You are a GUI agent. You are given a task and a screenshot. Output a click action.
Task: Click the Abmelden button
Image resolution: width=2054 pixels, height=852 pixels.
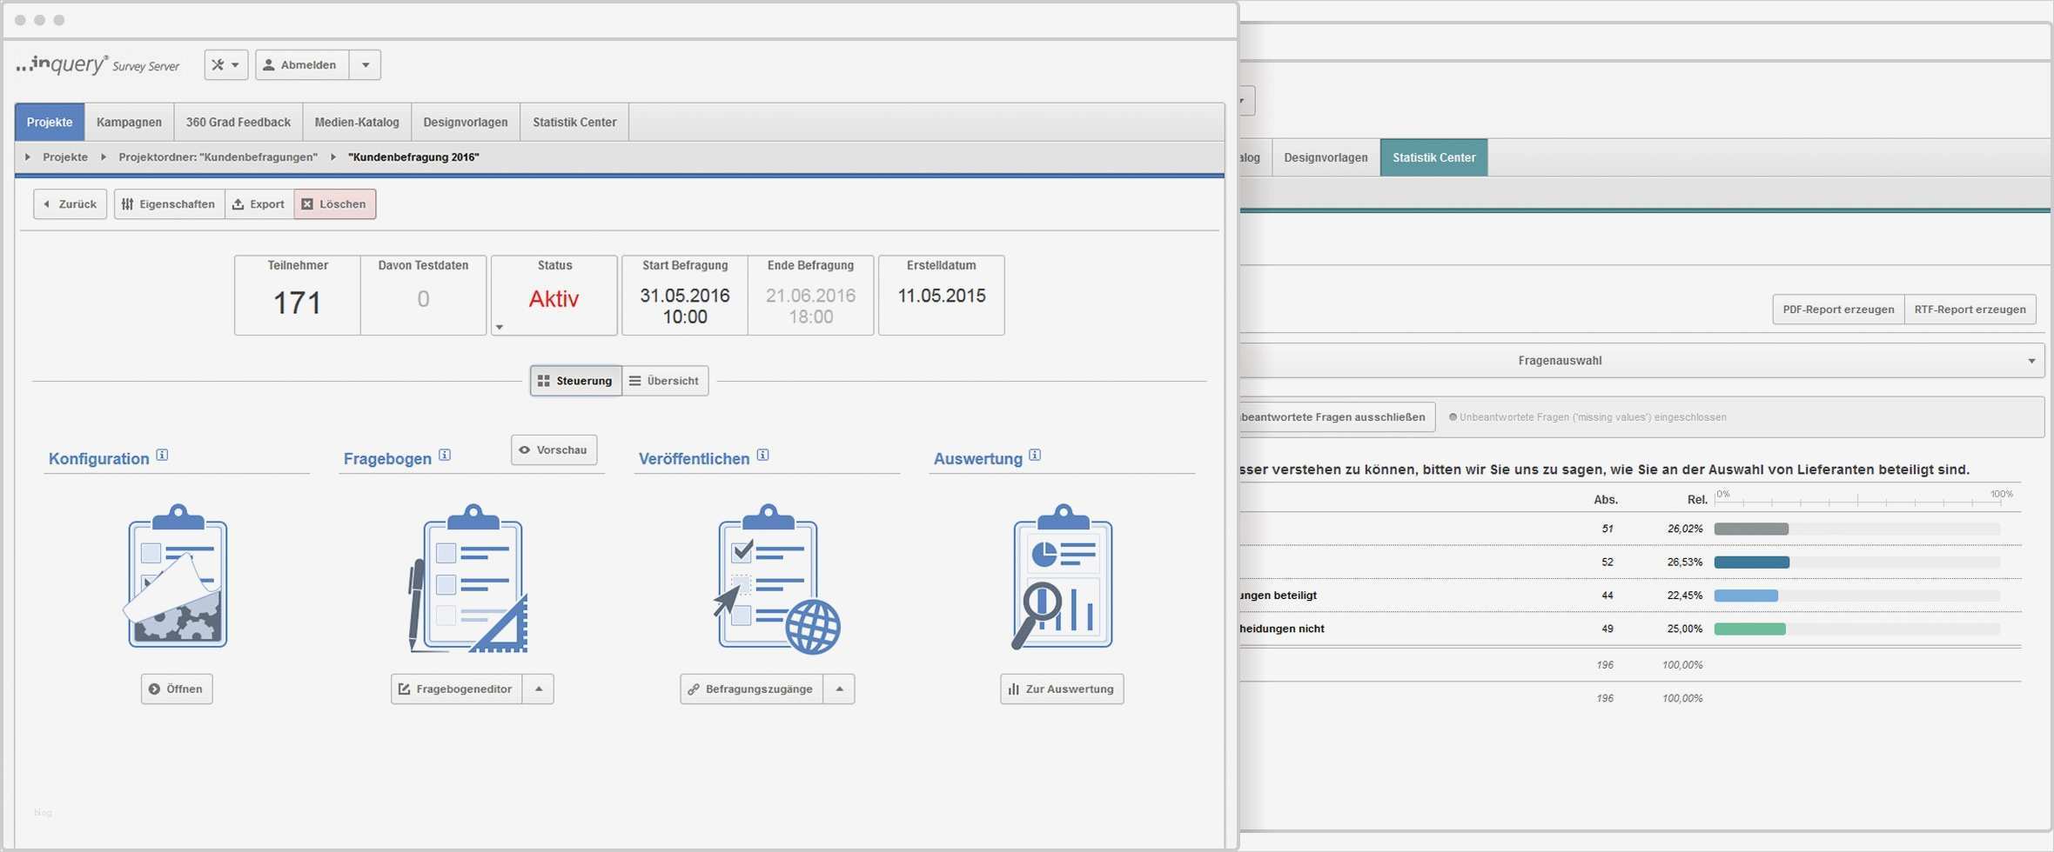(x=302, y=65)
